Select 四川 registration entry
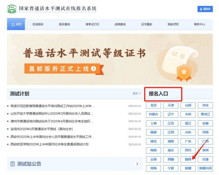 (188, 150)
